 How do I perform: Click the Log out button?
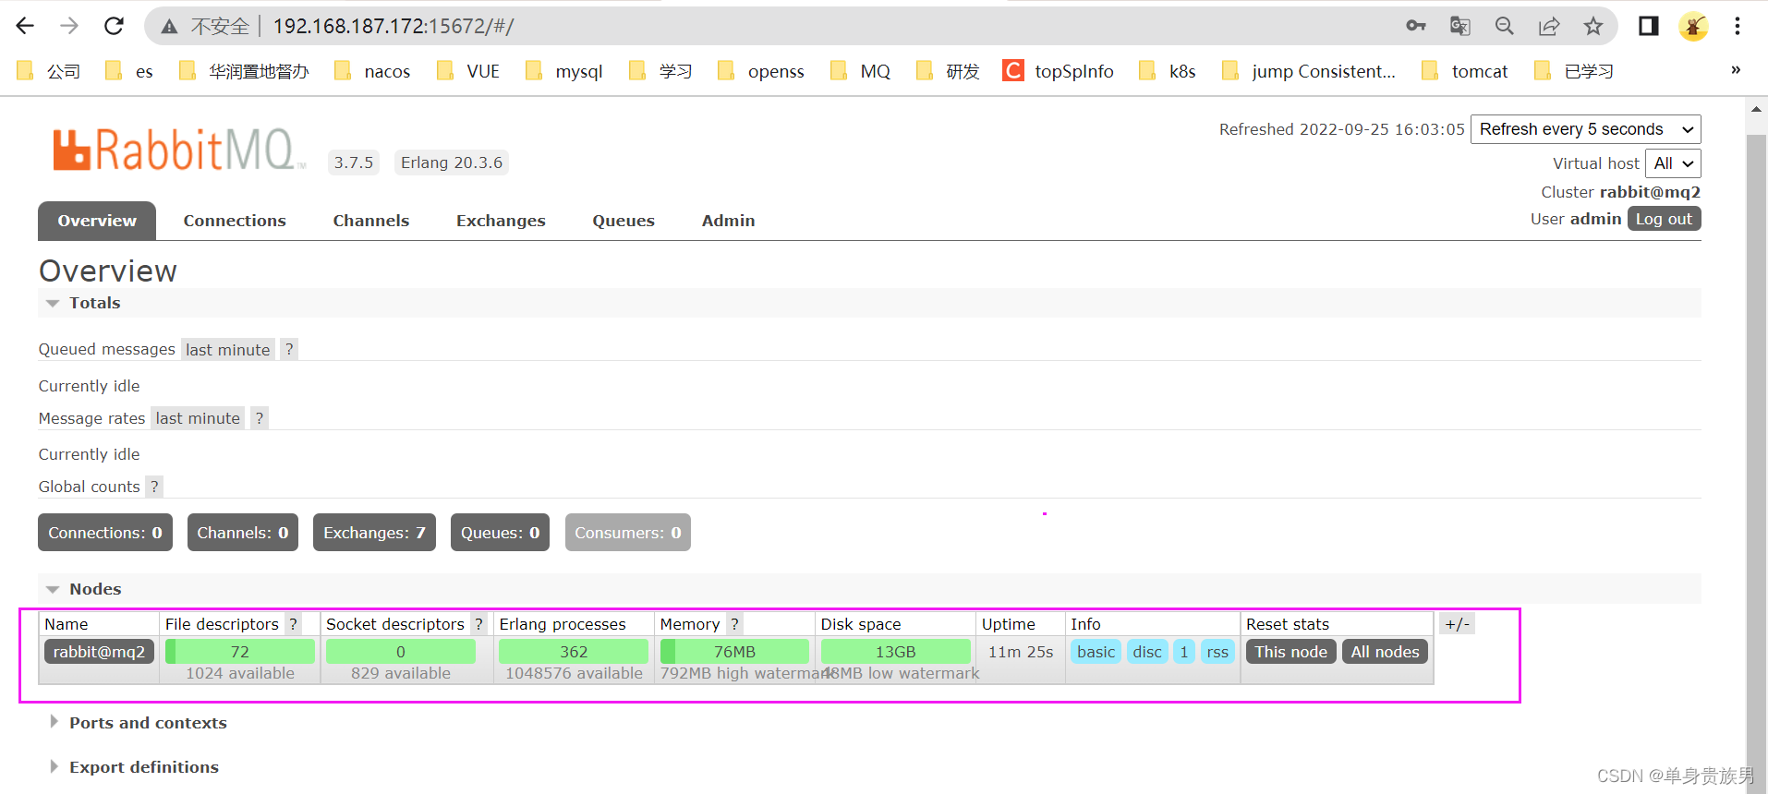coord(1664,219)
